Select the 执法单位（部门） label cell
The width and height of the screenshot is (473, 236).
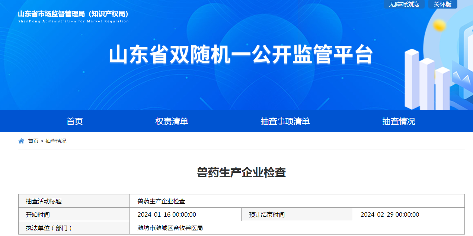pyautogui.click(x=49, y=228)
